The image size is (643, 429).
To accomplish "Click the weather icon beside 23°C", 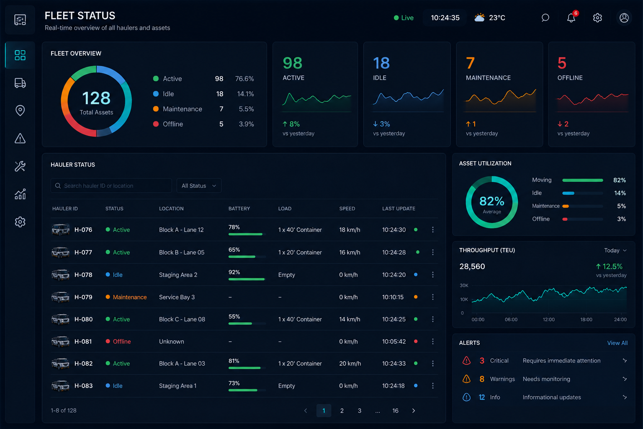I will click(x=480, y=18).
